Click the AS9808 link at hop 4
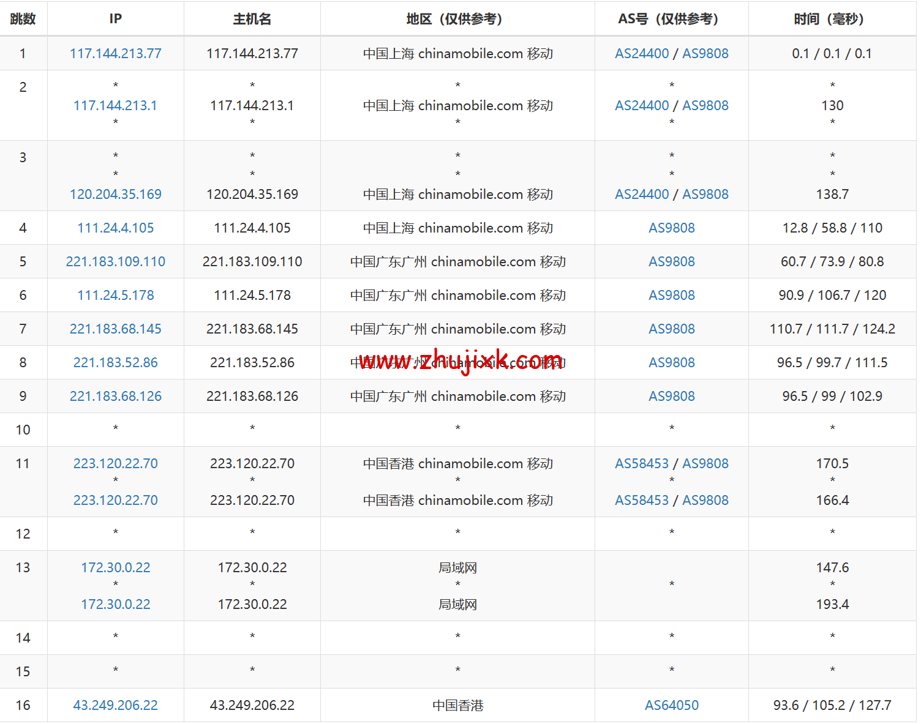The image size is (921, 724). 671,228
